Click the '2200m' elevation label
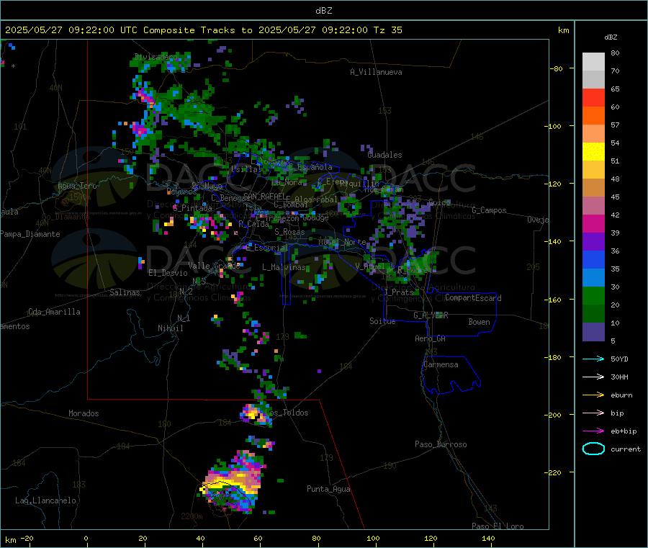648x548 pixels. (x=192, y=516)
